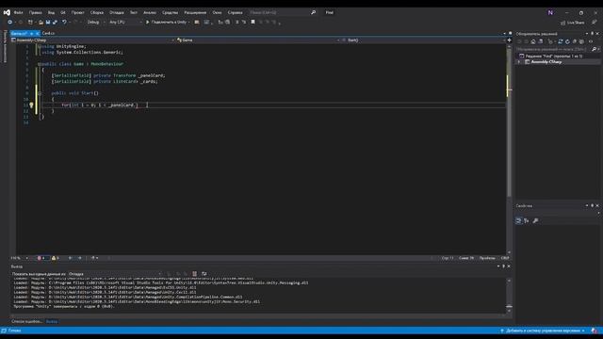Click the clear all output icon
This screenshot has height=339, width=603.
pos(195,274)
